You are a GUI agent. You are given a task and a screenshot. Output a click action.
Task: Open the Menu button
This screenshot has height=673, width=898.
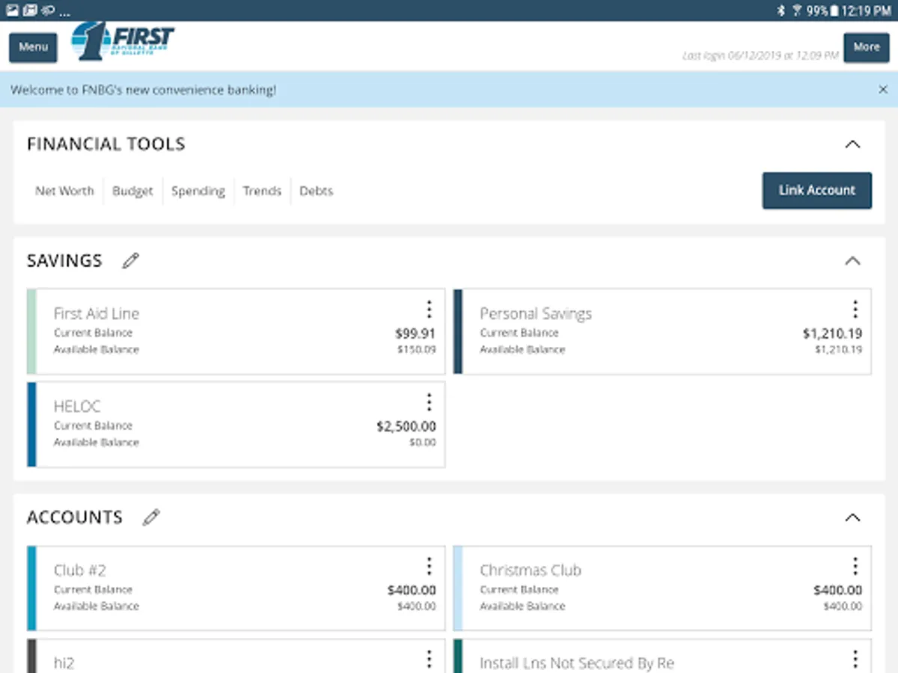point(33,47)
